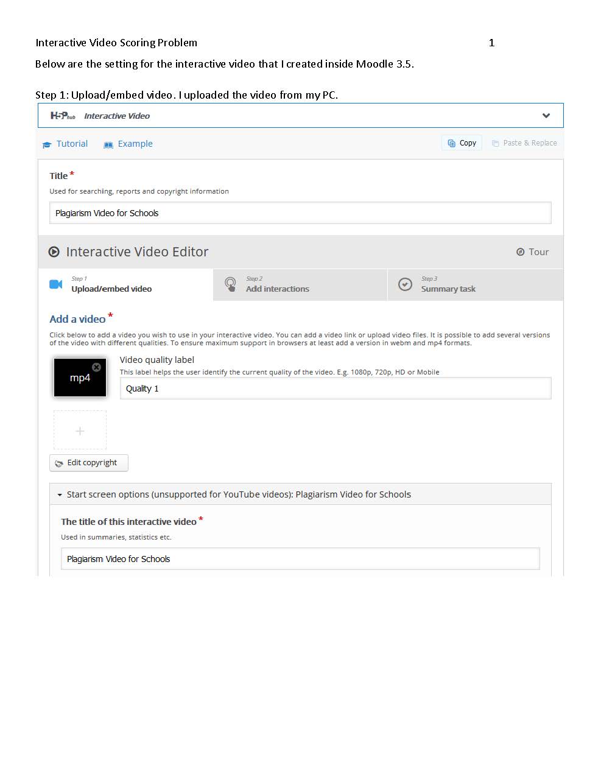601x777 pixels.
Task: Click the Tutorial graduation cap icon
Action: click(47, 144)
